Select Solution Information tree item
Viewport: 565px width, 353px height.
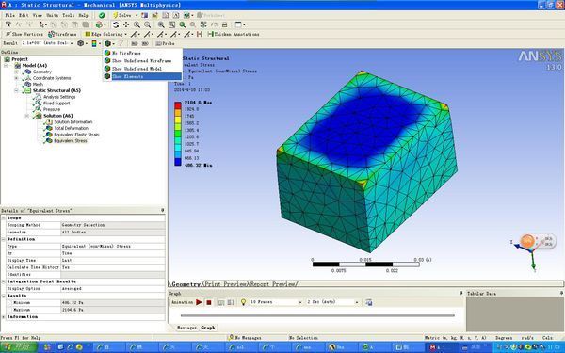point(73,121)
